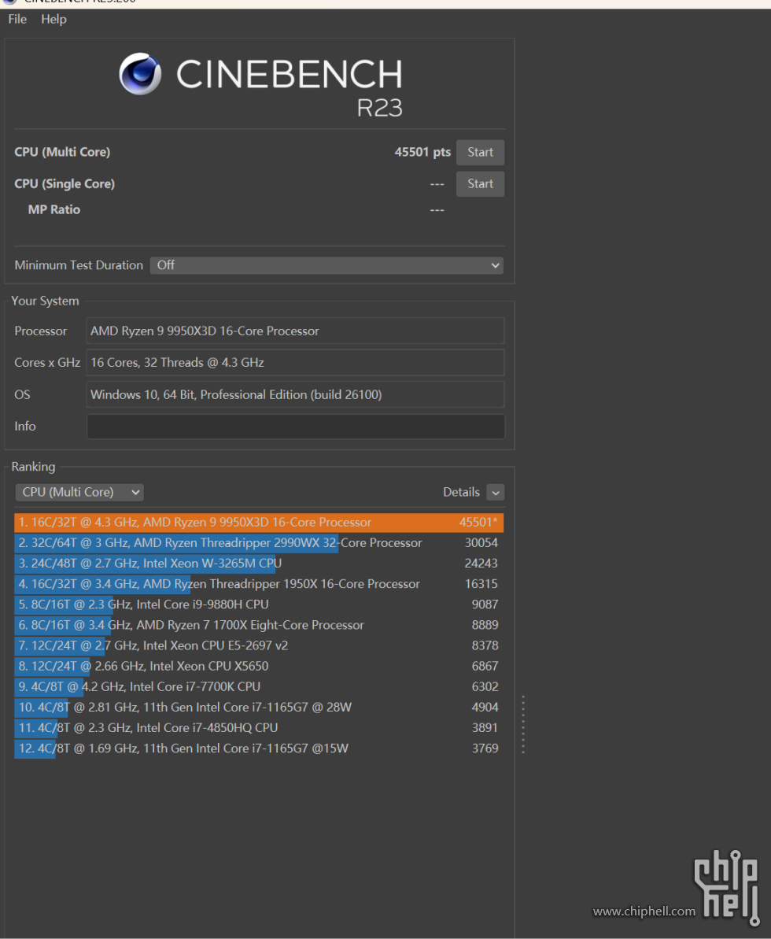Select the i7-1165G7 @ 28W ranking row
Viewport: 771px width, 939px height.
point(259,708)
